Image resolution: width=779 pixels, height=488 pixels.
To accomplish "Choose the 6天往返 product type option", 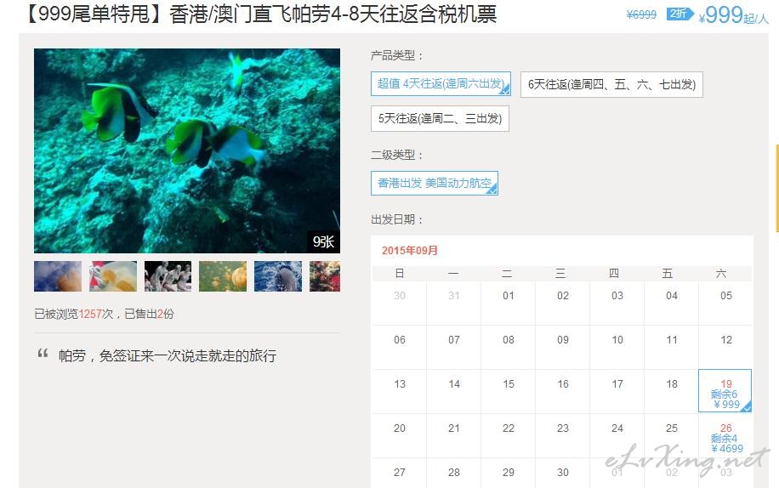I will click(x=611, y=84).
